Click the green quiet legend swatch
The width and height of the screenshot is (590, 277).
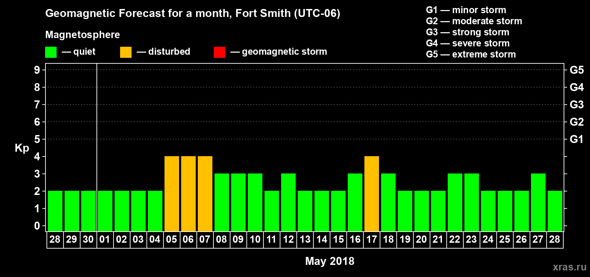pyautogui.click(x=51, y=52)
